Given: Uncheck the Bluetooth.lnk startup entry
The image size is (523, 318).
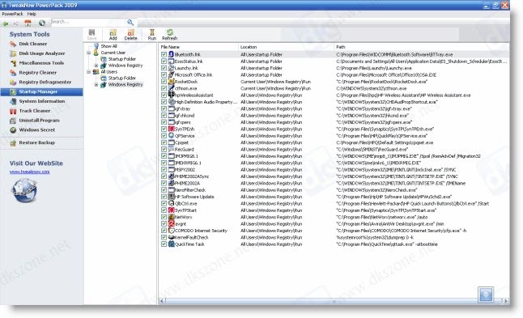Looking at the screenshot, I should click(164, 54).
